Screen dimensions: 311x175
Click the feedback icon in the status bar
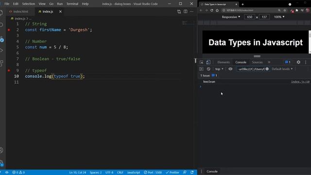[185, 172]
